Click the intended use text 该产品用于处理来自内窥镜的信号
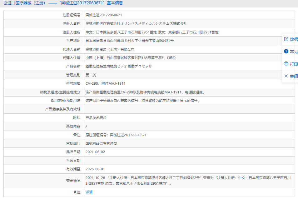 pos(143,101)
